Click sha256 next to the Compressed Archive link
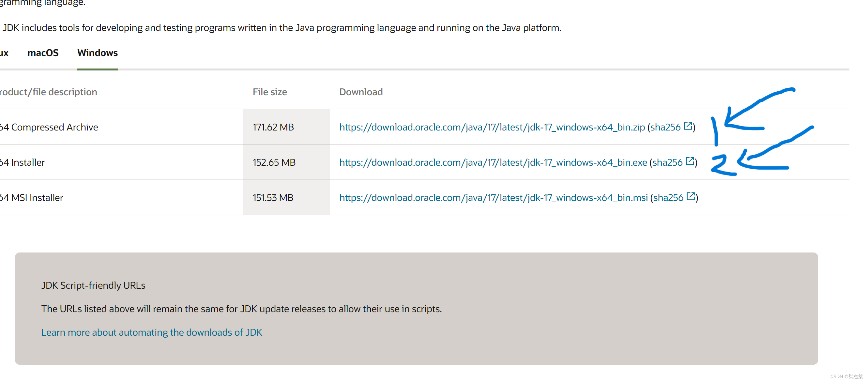Screen dimensions: 868x382 point(665,127)
